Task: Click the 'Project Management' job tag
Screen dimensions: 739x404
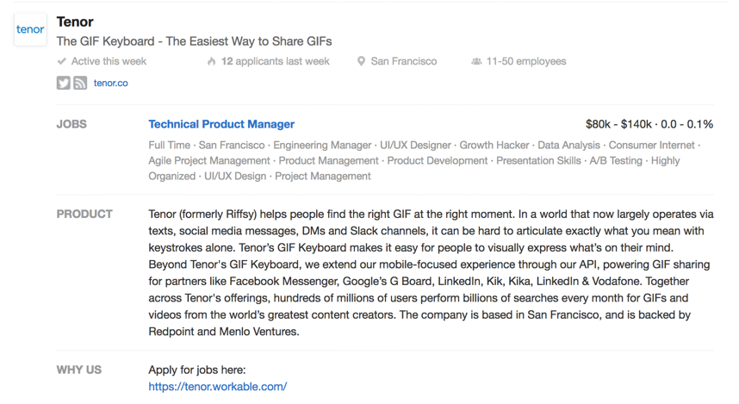Action: click(x=323, y=177)
